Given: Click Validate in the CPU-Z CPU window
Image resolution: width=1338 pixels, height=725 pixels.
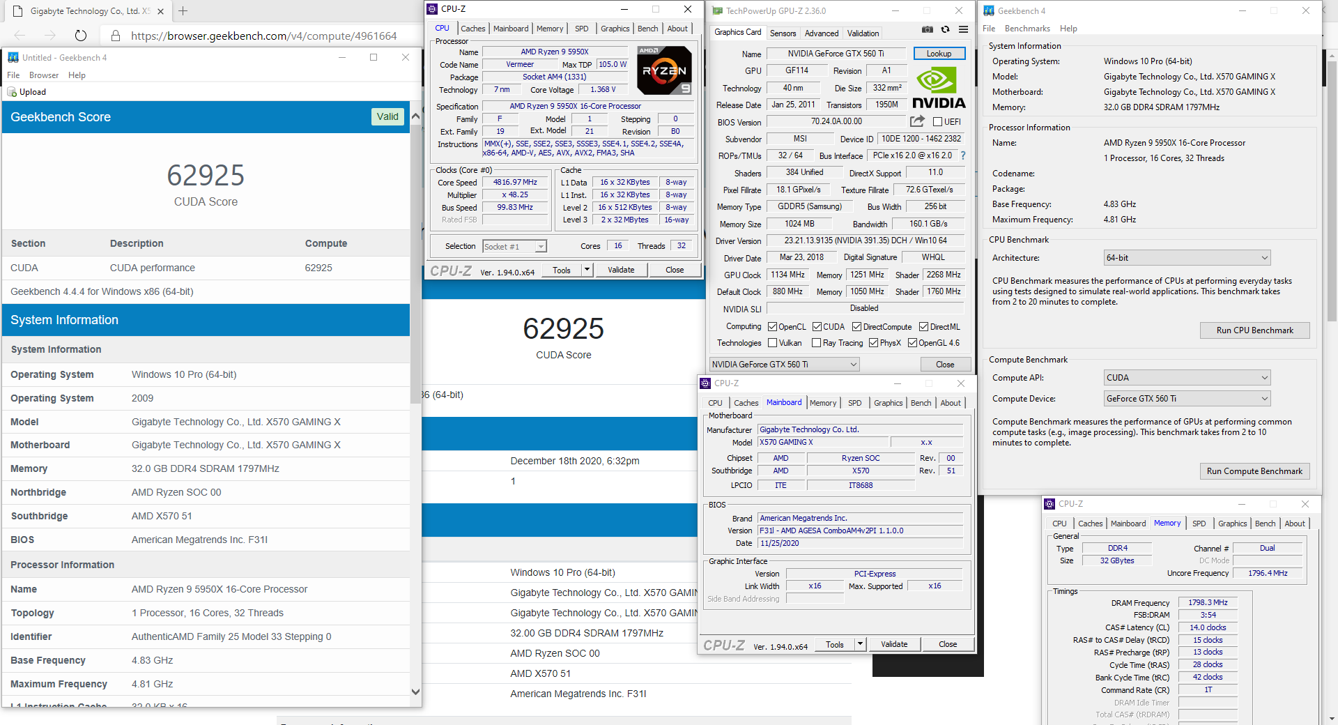Looking at the screenshot, I should click(621, 270).
